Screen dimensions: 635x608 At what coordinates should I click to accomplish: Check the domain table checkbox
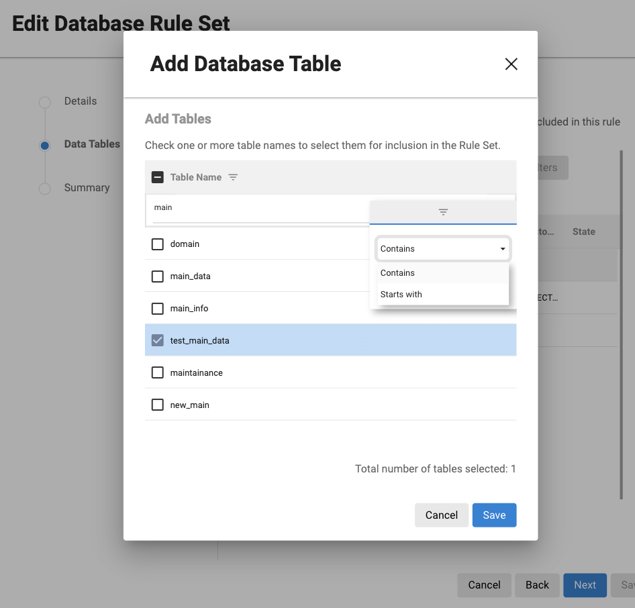[158, 244]
